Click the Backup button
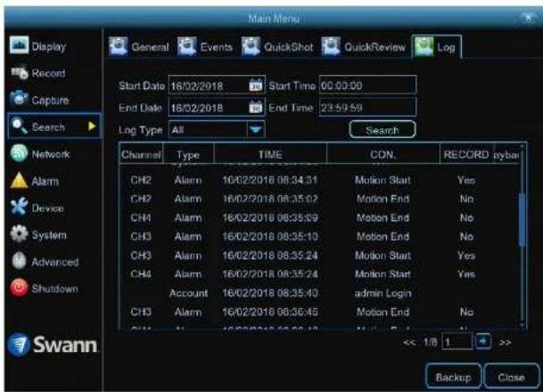Image resolution: width=543 pixels, height=392 pixels. (x=453, y=377)
